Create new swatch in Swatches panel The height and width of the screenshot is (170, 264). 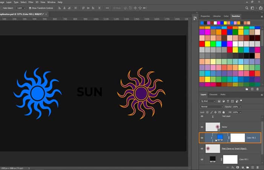pyautogui.click(x=252, y=90)
